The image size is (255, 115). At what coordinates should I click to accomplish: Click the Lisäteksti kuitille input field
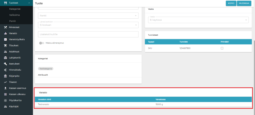88,34
